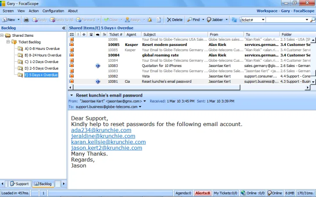Open the ticket# search field dropdown

[x=263, y=20]
